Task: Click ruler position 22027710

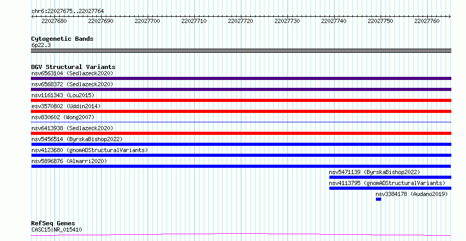Action: coord(194,21)
